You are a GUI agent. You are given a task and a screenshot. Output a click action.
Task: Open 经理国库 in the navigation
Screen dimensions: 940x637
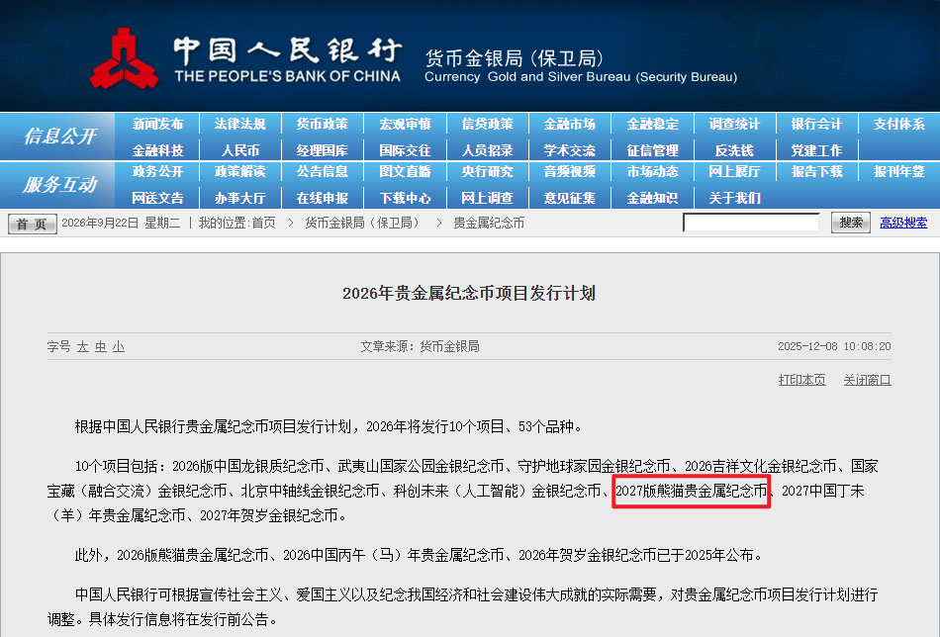322,149
